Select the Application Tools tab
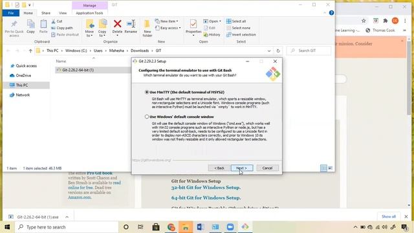Image resolution: width=414 pixels, height=233 pixels. tap(89, 13)
